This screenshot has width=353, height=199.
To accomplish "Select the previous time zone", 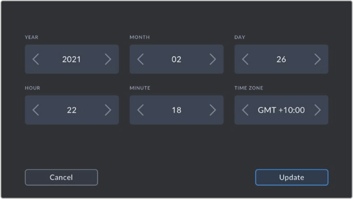I will pos(245,110).
